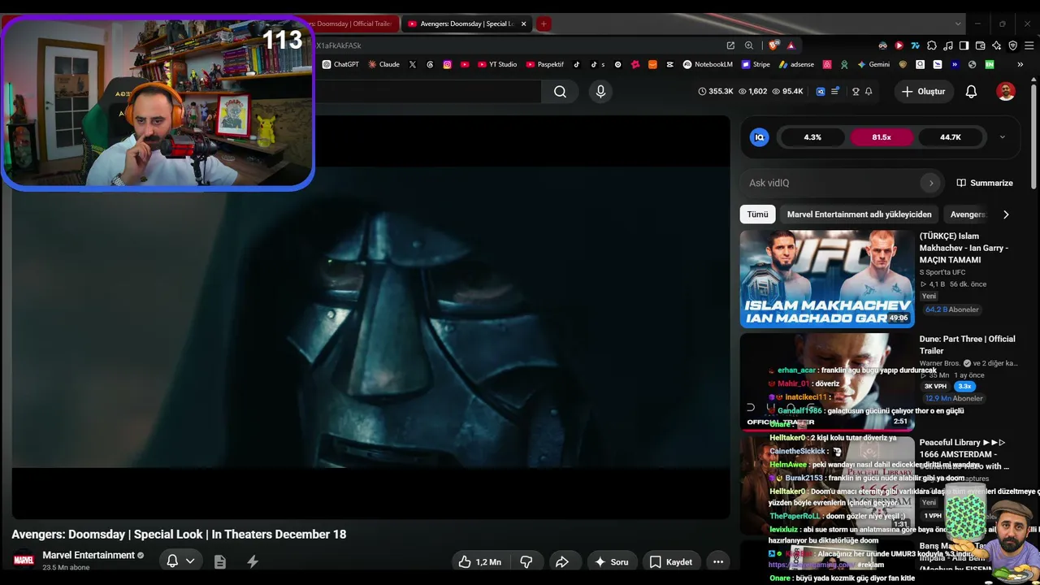Click the 4.3% vidIQ stat pill
This screenshot has height=585, width=1040.
[812, 137]
